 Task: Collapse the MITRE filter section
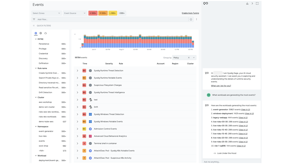(x=36, y=39)
